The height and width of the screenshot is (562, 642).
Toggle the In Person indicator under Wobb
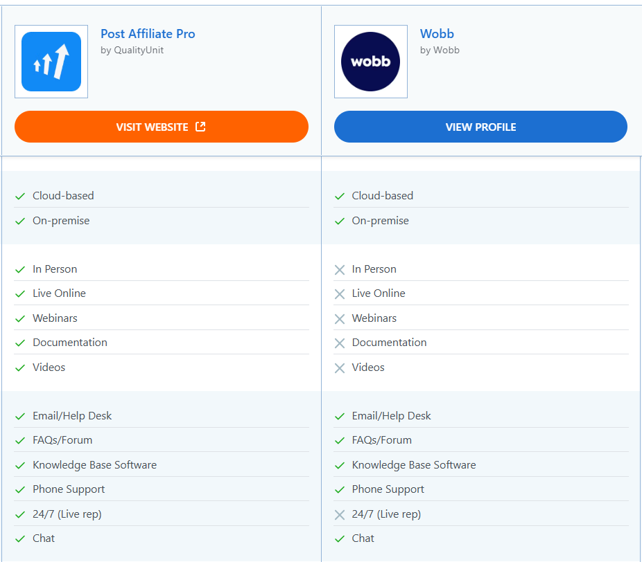tap(340, 269)
